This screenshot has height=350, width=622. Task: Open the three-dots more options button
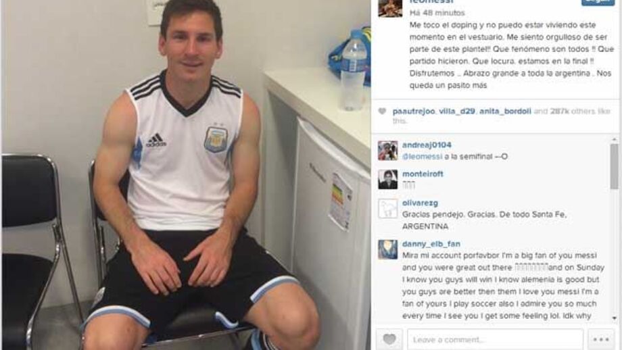(601, 339)
